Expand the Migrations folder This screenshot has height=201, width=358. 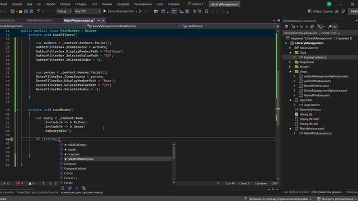pyautogui.click(x=290, y=62)
